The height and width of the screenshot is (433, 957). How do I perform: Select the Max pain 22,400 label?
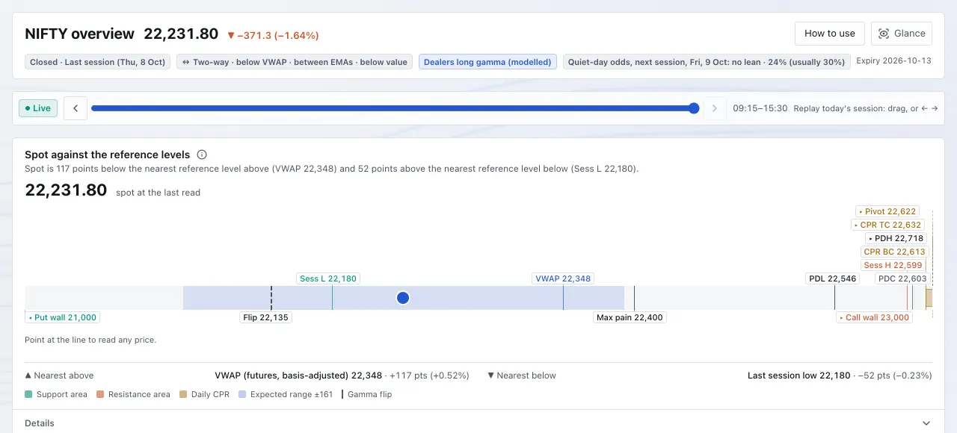[630, 317]
